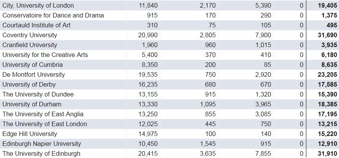Click The University of East Anglia
The width and height of the screenshot is (339, 158).
[43, 114]
